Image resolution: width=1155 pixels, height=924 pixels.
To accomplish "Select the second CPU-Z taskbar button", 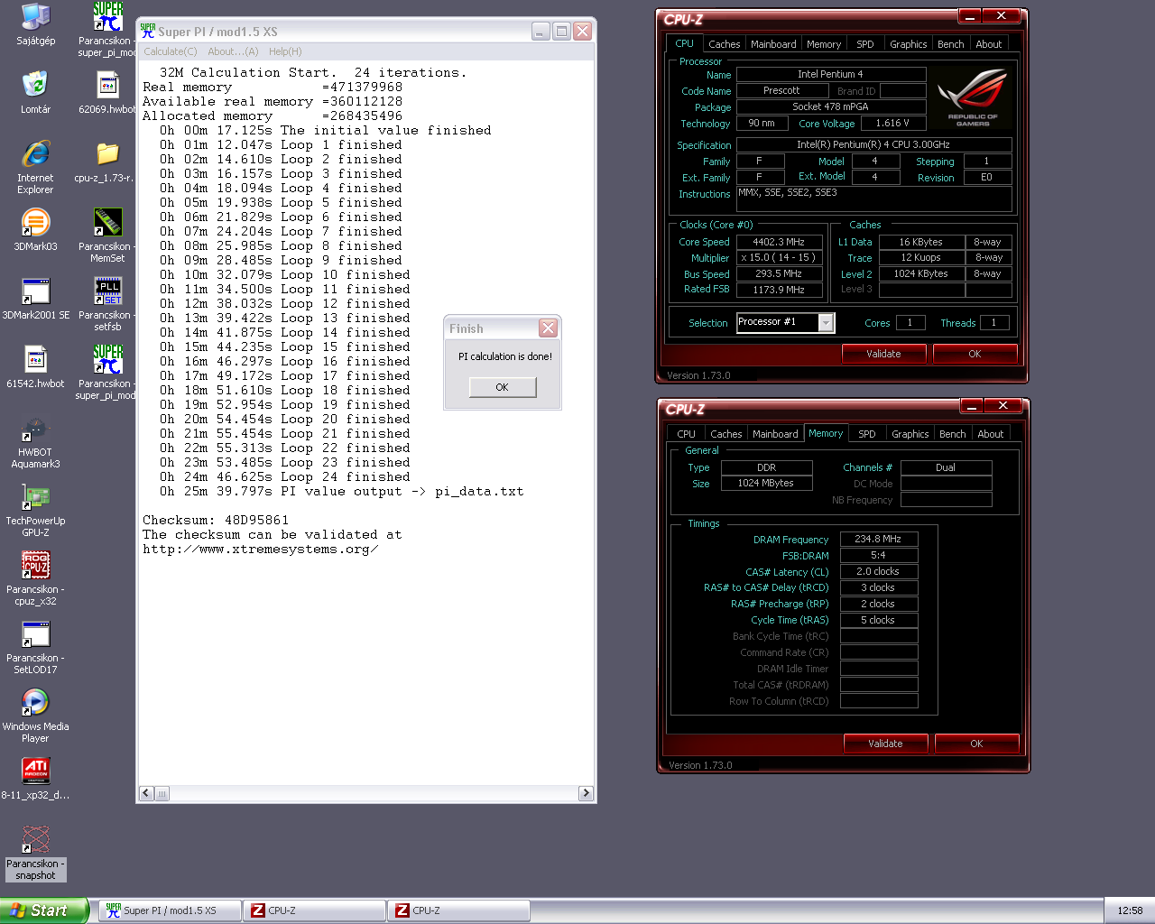I will click(458, 910).
